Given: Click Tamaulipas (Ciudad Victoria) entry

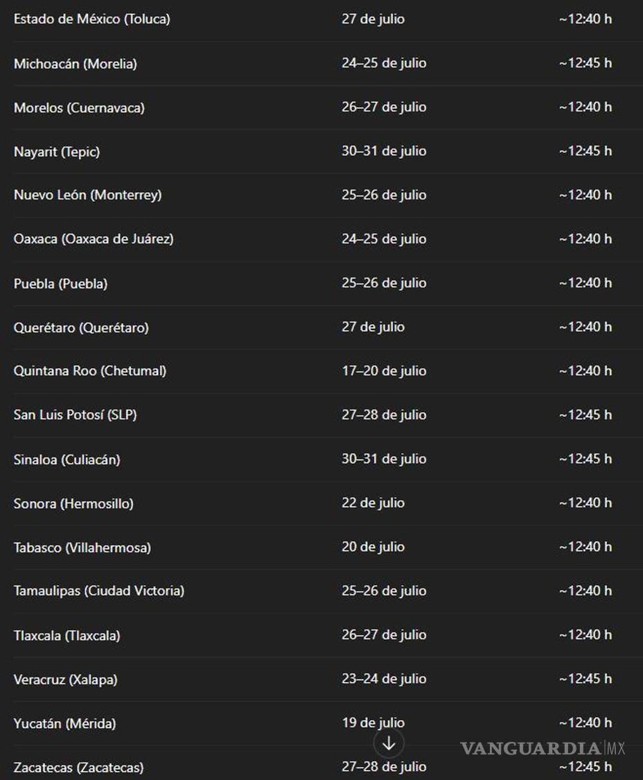Looking at the screenshot, I should click(99, 591).
